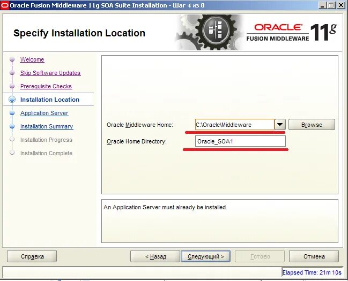
Task: Select Installation Location in the step list
Action: click(50, 100)
